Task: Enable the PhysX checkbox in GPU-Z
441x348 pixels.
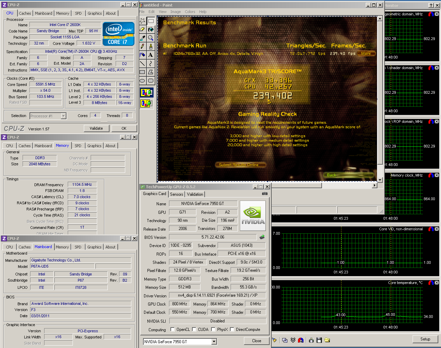Action: tap(213, 330)
